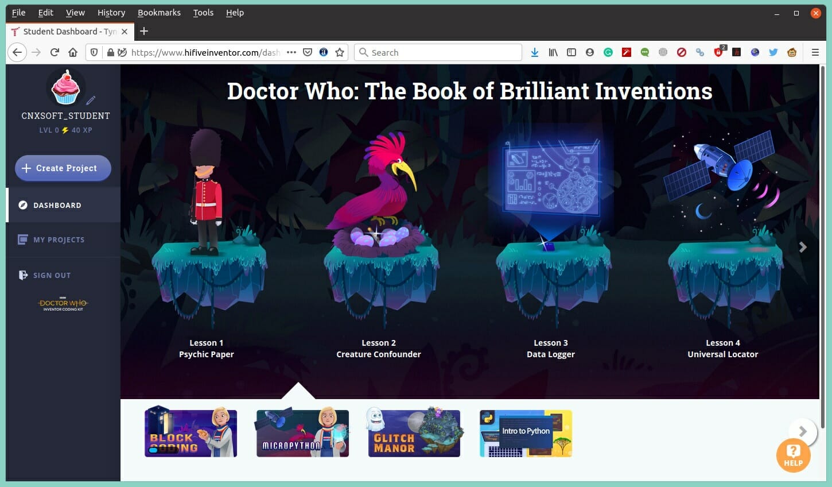
Task: Open the Library toolbar icon
Action: pyautogui.click(x=553, y=52)
